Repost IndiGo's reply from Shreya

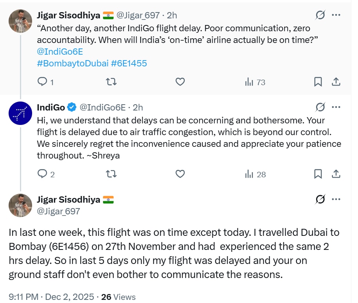(x=111, y=174)
